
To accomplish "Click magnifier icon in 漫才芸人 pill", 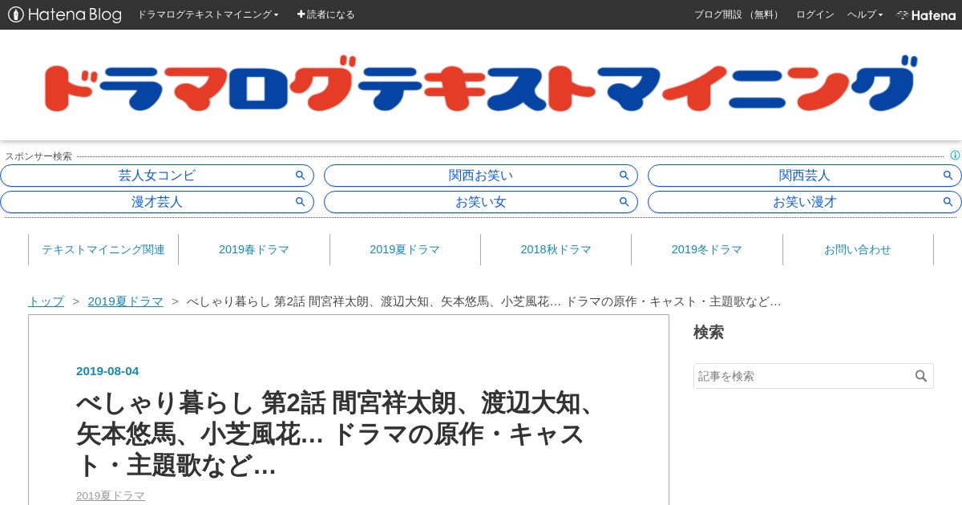I will 301,202.
